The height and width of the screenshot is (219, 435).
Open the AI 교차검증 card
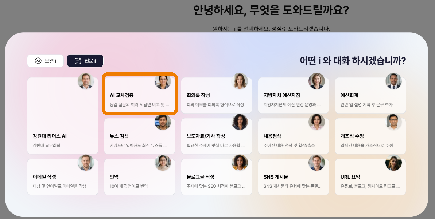(140, 95)
